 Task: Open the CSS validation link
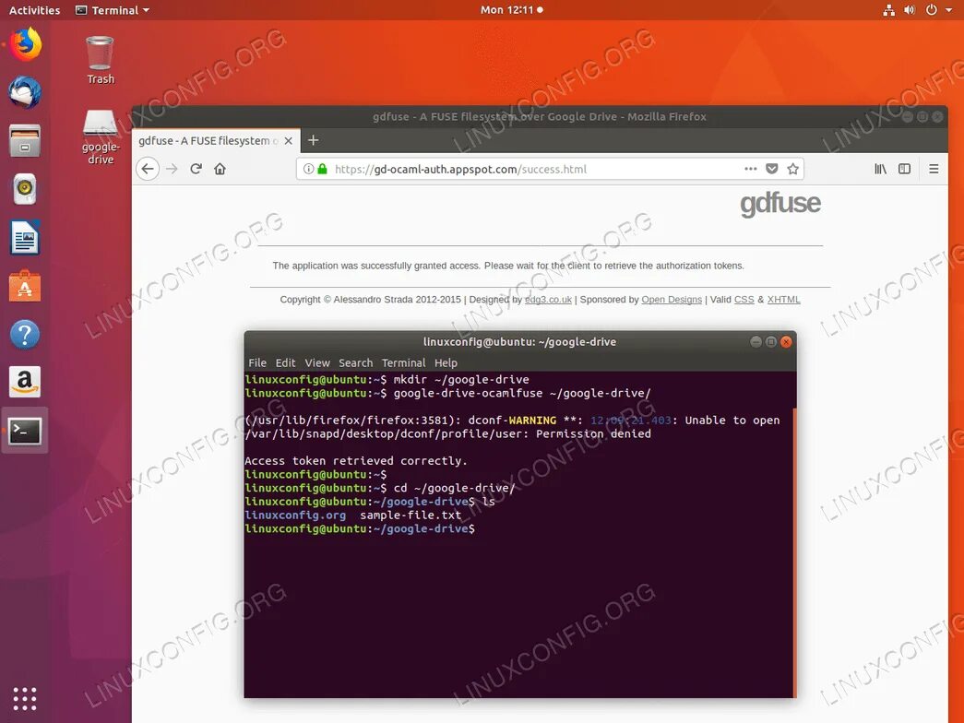tap(744, 300)
